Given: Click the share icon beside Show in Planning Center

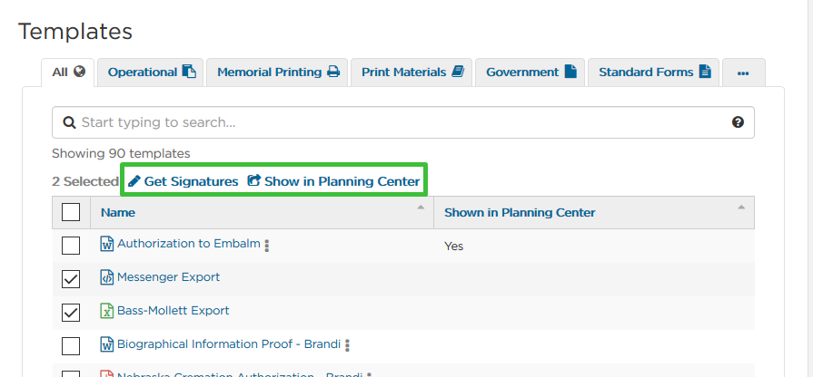Looking at the screenshot, I should [x=254, y=180].
